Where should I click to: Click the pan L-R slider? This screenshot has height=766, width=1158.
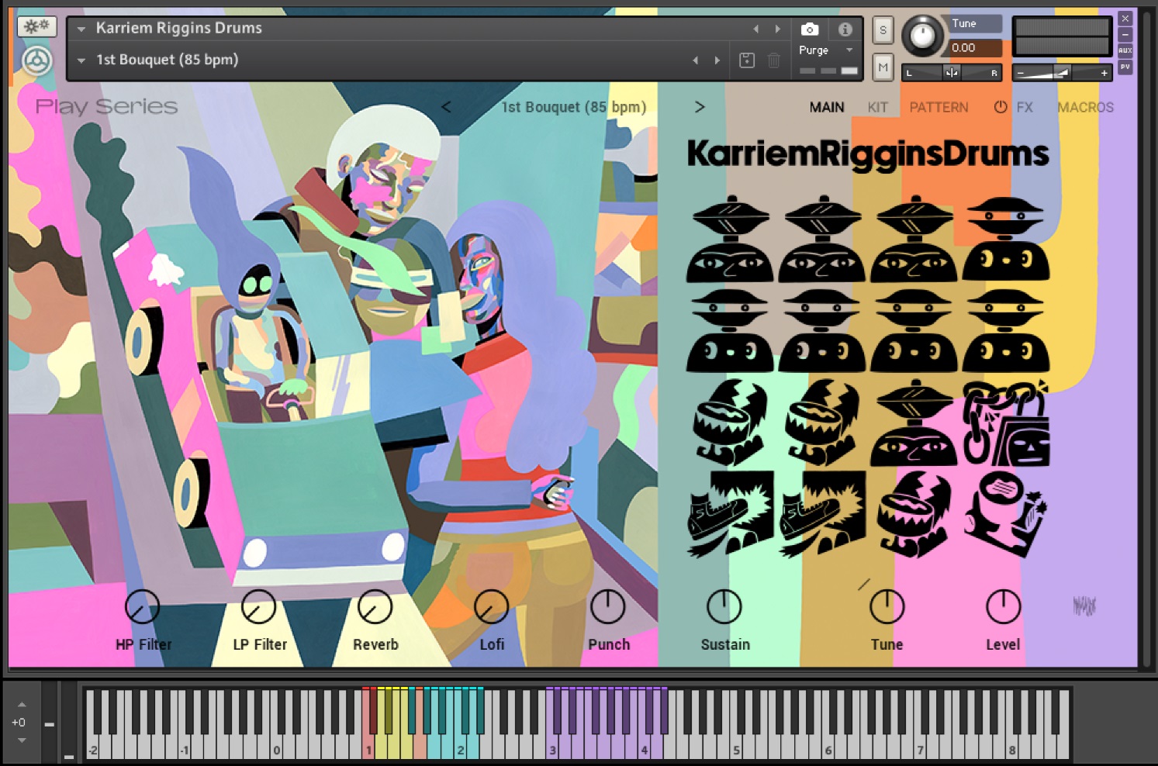(x=952, y=72)
